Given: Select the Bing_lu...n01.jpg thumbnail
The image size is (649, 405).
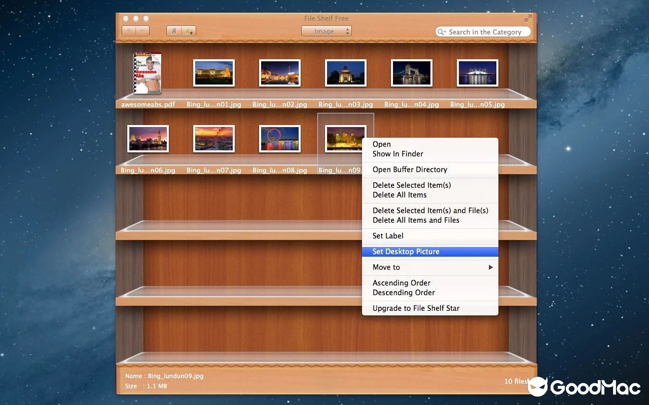Looking at the screenshot, I should click(214, 73).
